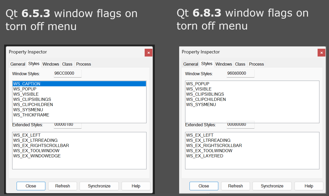
Task: Select WS_EX_RIGHTSCROLLBAR in Qt 6.8.3 extended list
Action: 252,145
